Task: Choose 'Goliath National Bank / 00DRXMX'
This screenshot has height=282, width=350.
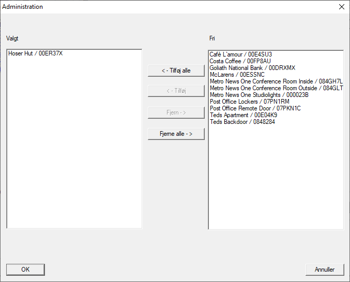Action: [252, 68]
